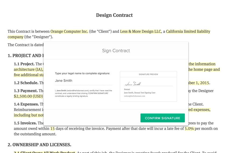Click the legal name input showing Jane Smith
The height and width of the screenshot is (153, 231).
83,81
